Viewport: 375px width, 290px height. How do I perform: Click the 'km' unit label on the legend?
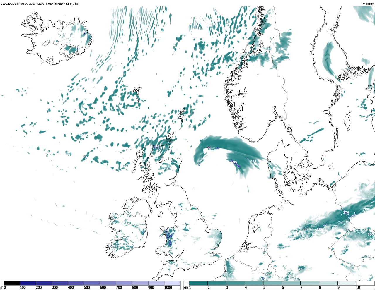185,288
